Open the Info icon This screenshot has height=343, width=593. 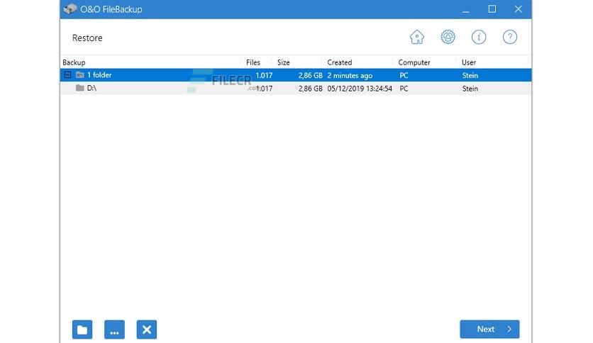tap(479, 37)
